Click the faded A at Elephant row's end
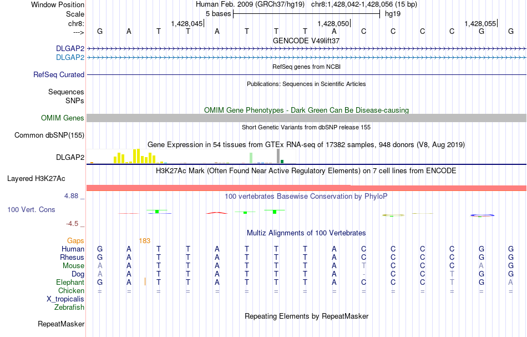 [x=510, y=282]
